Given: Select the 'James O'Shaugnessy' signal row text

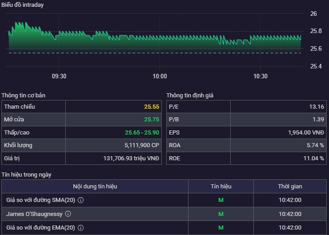Looking at the screenshot, I should coord(34,214).
